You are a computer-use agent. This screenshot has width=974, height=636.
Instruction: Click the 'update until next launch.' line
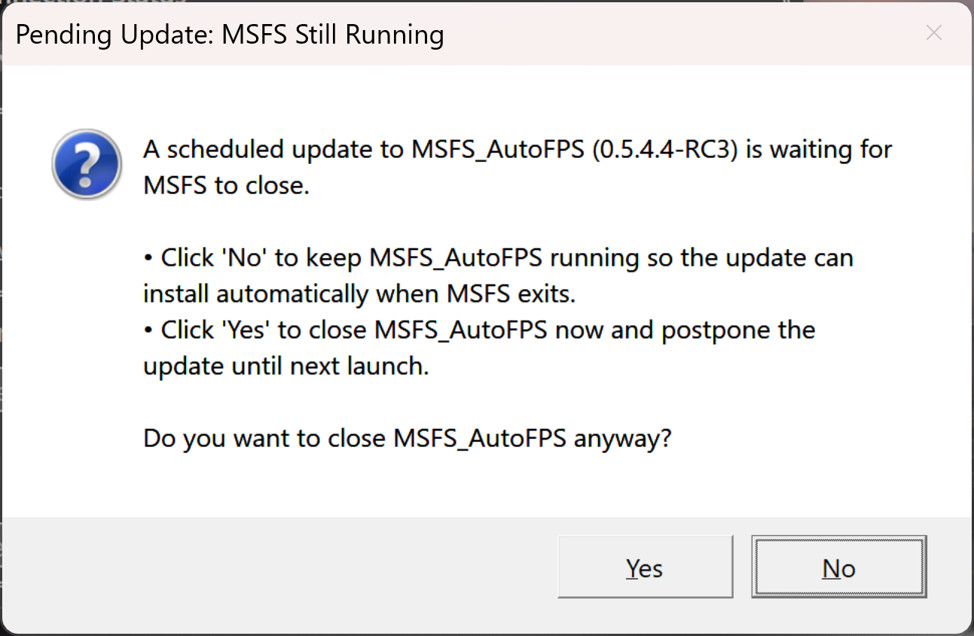286,366
